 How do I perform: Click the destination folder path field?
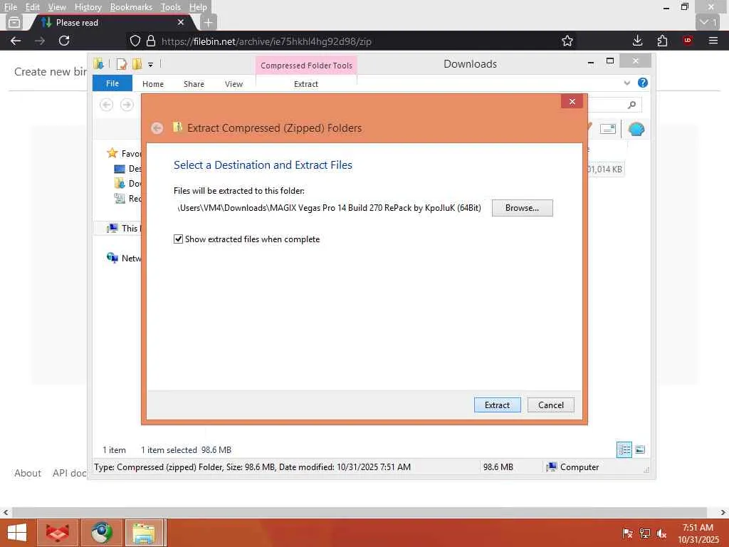[x=329, y=208]
